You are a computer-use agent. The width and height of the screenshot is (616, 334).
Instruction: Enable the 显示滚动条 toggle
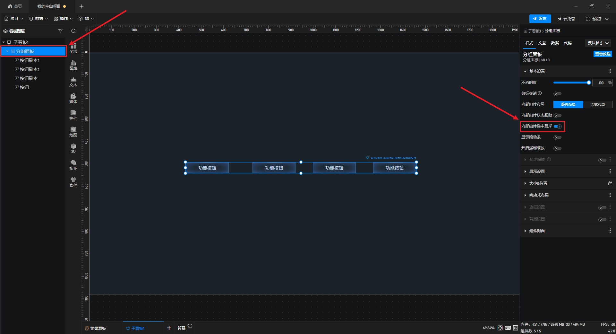[x=558, y=137]
